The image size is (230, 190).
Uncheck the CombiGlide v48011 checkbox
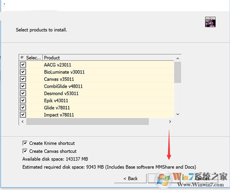tap(23, 86)
